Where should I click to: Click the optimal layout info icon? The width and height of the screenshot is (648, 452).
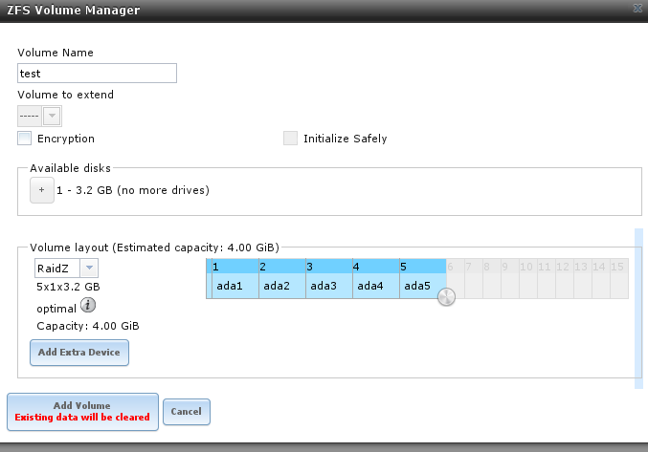pos(88,306)
